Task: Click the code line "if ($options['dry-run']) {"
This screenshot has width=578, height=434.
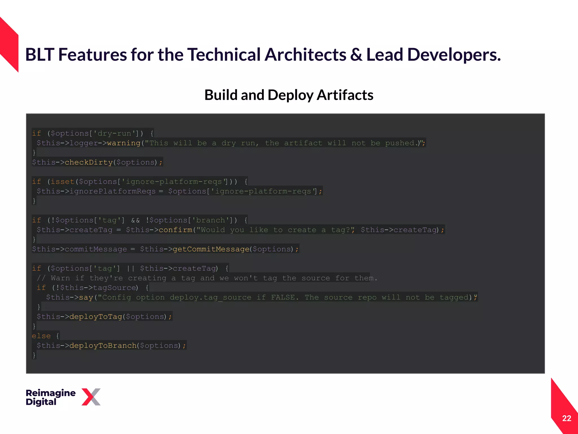Action: click(x=93, y=133)
